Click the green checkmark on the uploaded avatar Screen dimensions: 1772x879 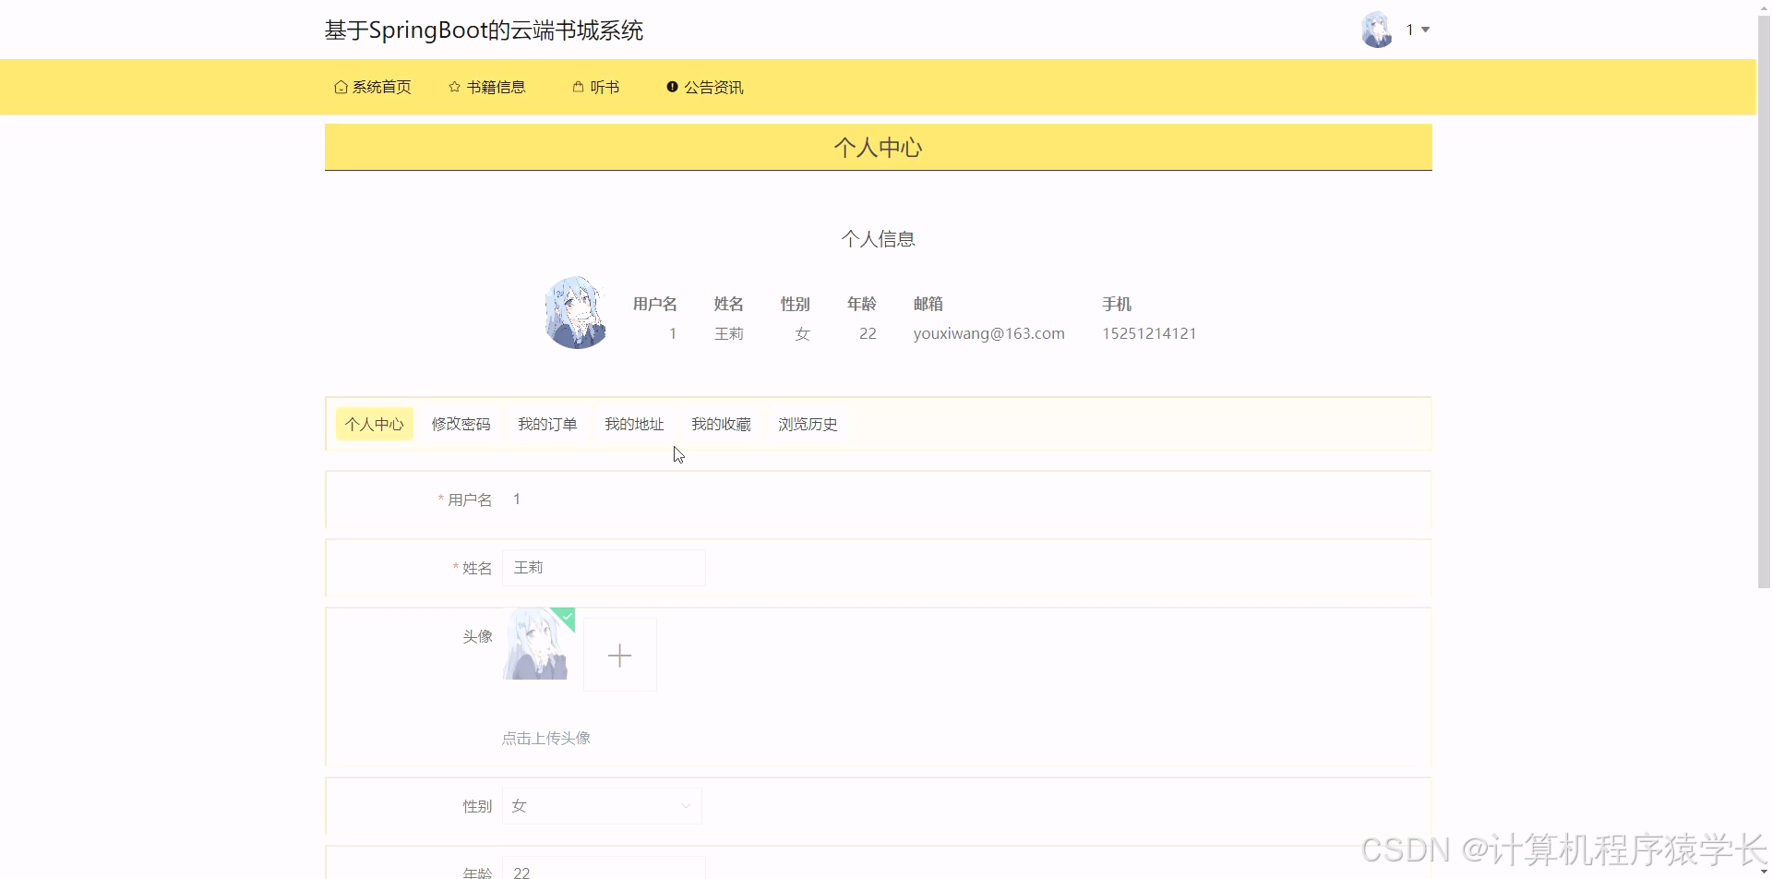click(x=566, y=616)
